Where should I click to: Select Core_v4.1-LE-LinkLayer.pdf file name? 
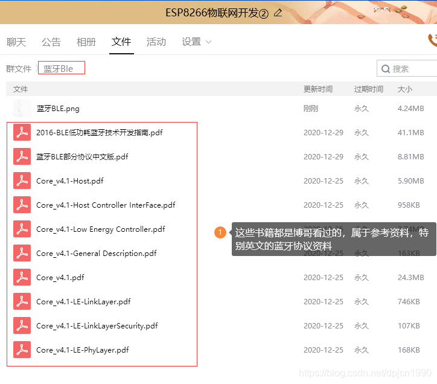[84, 302]
